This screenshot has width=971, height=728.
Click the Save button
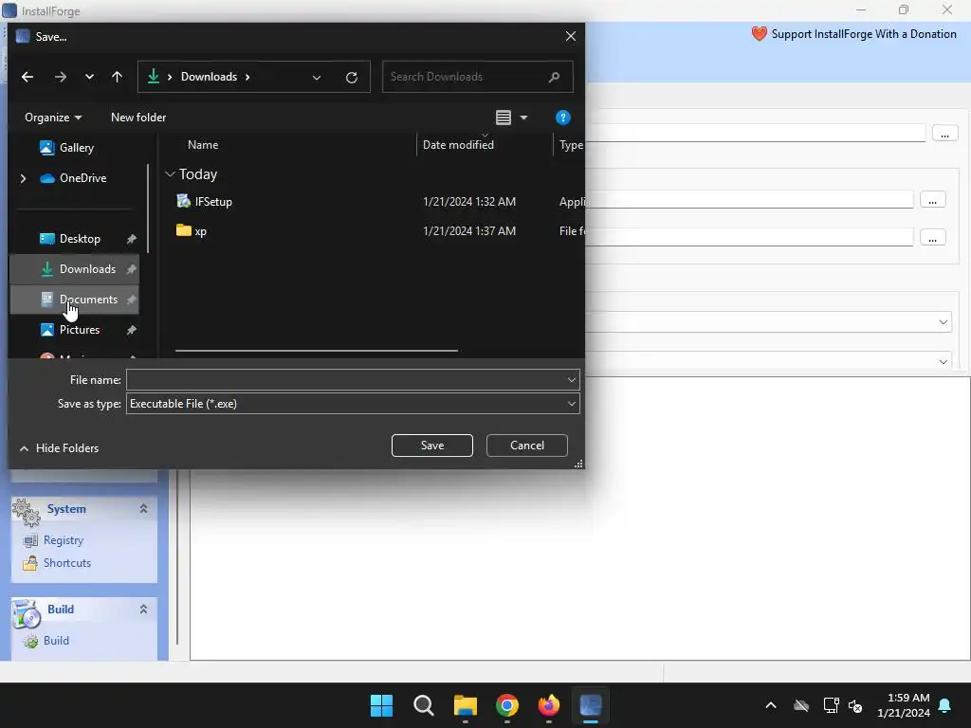click(432, 446)
